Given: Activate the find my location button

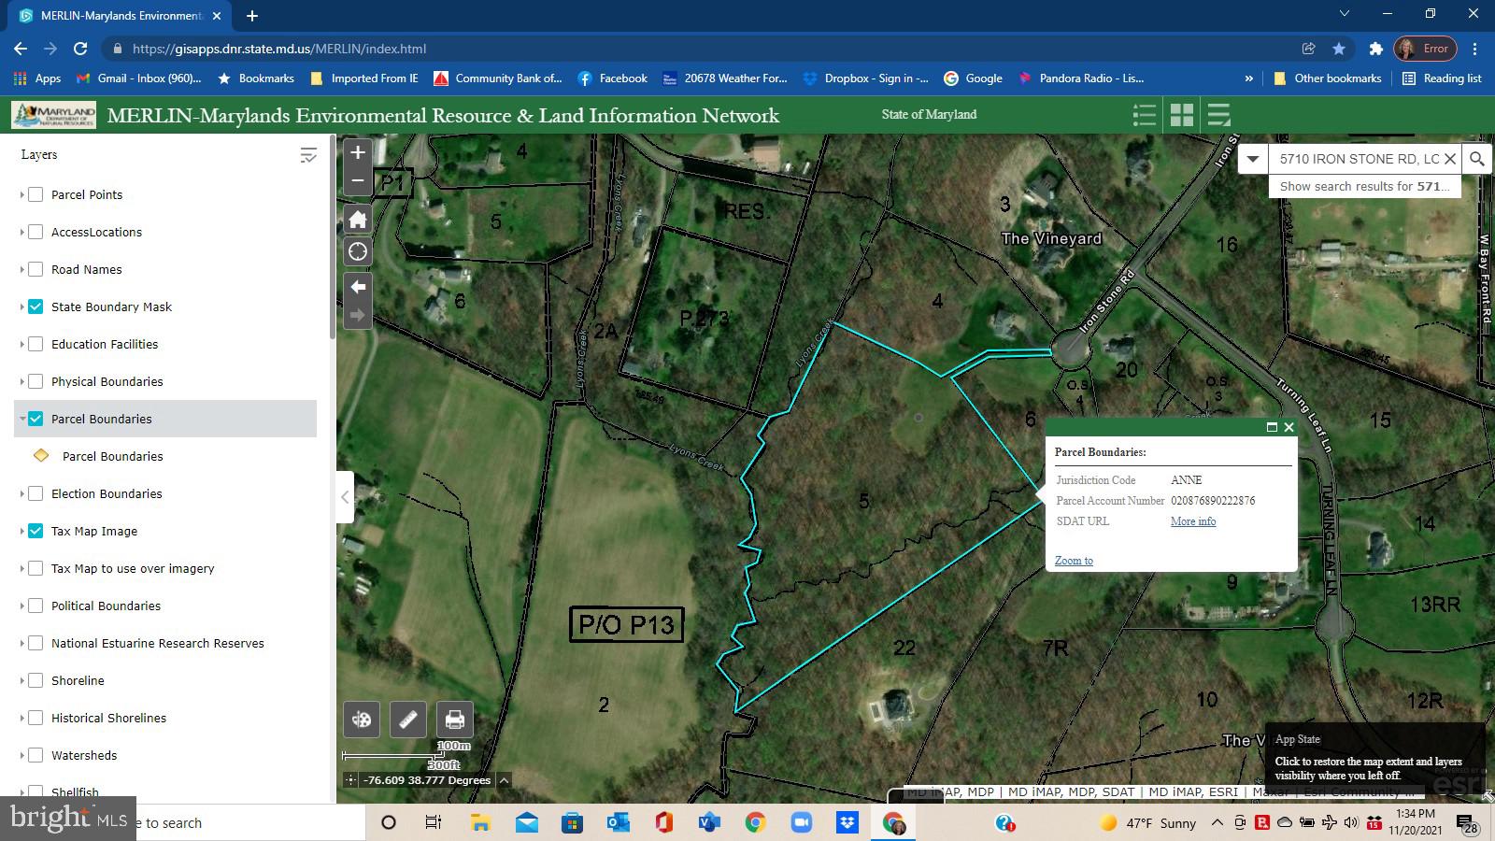Looking at the screenshot, I should (358, 252).
